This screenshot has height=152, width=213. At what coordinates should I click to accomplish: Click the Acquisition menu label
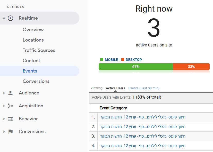pos(31,106)
